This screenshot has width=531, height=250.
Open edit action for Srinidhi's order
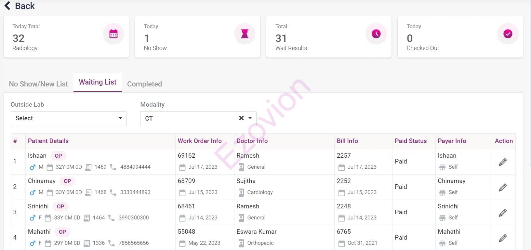[x=503, y=213]
